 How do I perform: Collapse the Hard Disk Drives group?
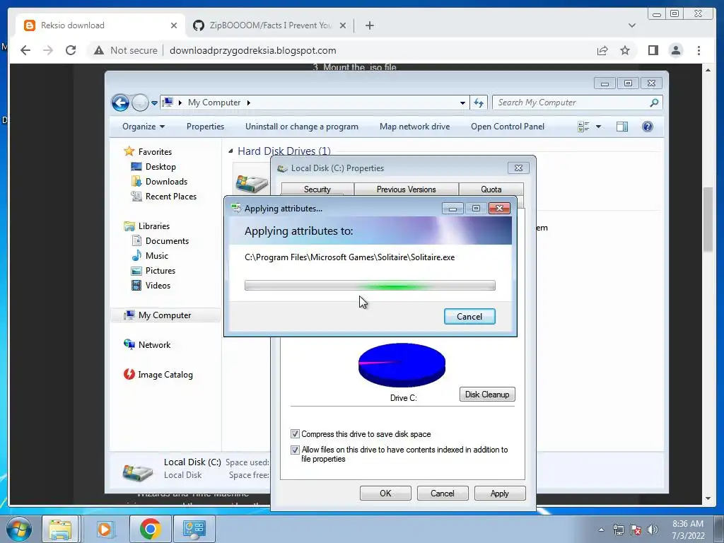coord(230,151)
